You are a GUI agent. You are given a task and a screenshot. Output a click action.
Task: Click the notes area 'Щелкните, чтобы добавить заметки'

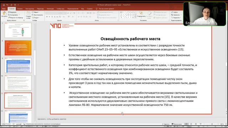click(x=52, y=119)
